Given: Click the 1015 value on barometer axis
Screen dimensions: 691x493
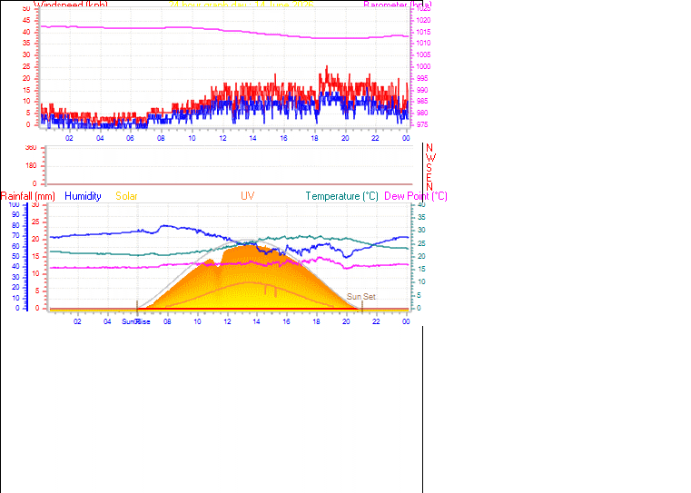Looking at the screenshot, I should click(423, 32).
